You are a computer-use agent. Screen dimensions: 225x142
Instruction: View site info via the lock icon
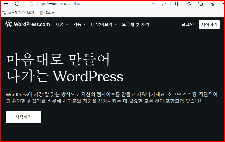pyautogui.click(x=31, y=4)
